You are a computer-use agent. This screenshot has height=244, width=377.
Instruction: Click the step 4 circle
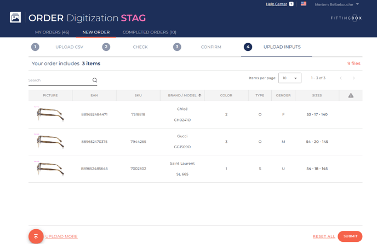(x=248, y=47)
